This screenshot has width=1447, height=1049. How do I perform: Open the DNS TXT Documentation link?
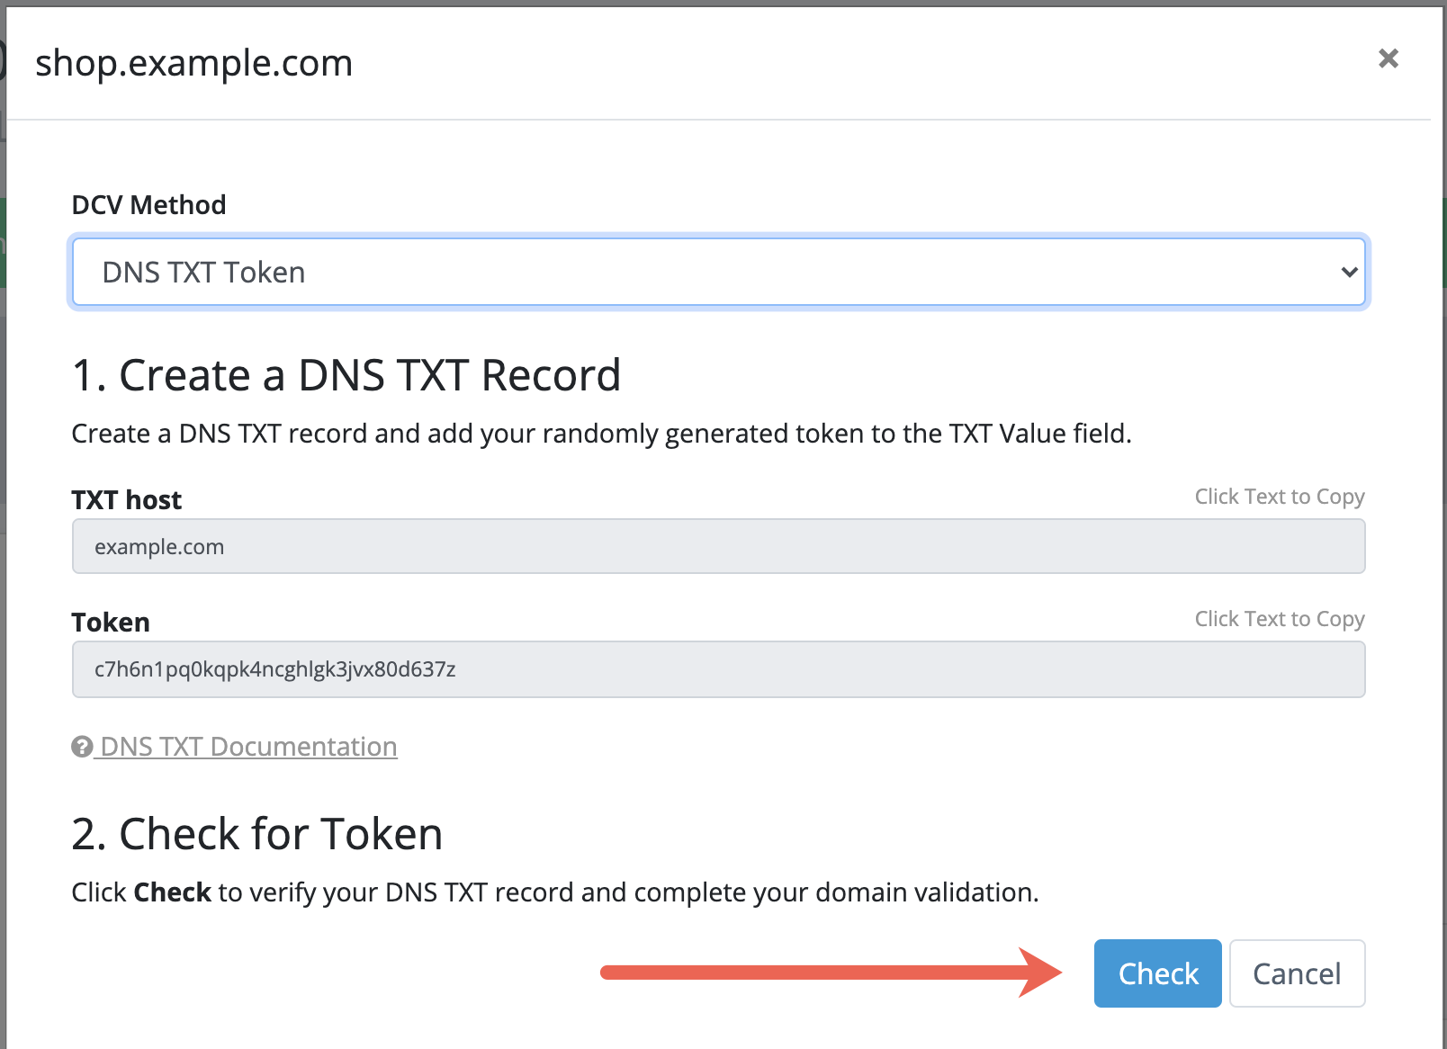248,747
